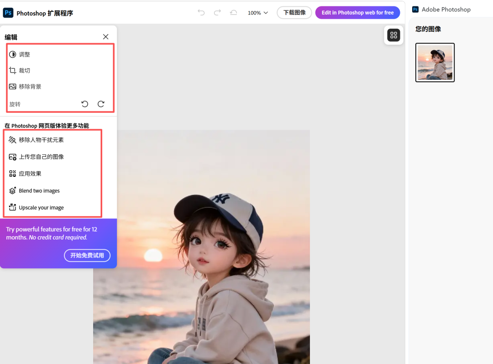Click the 下载图像 download button
Screen dimensions: 493x364
(x=294, y=13)
